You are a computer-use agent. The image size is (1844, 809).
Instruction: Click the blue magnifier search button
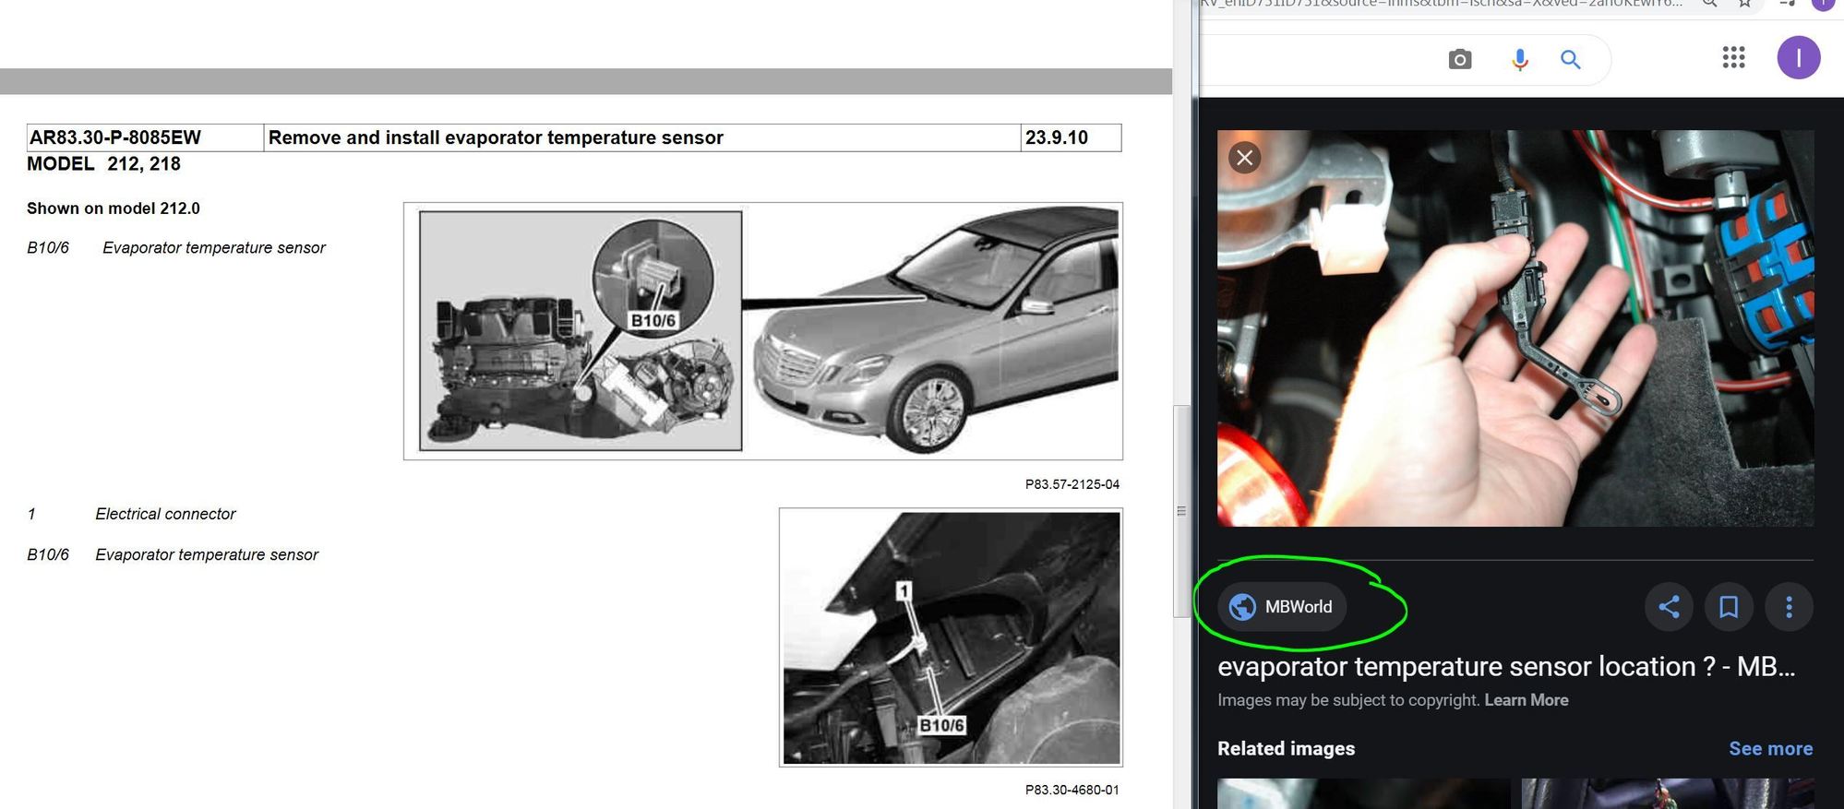click(1570, 60)
